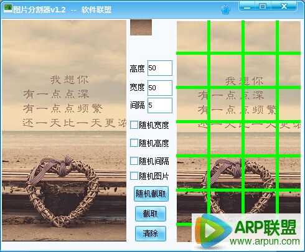Screen dimensions: 305x252
Task: Focus the 间隔 input field
Action: click(160, 106)
